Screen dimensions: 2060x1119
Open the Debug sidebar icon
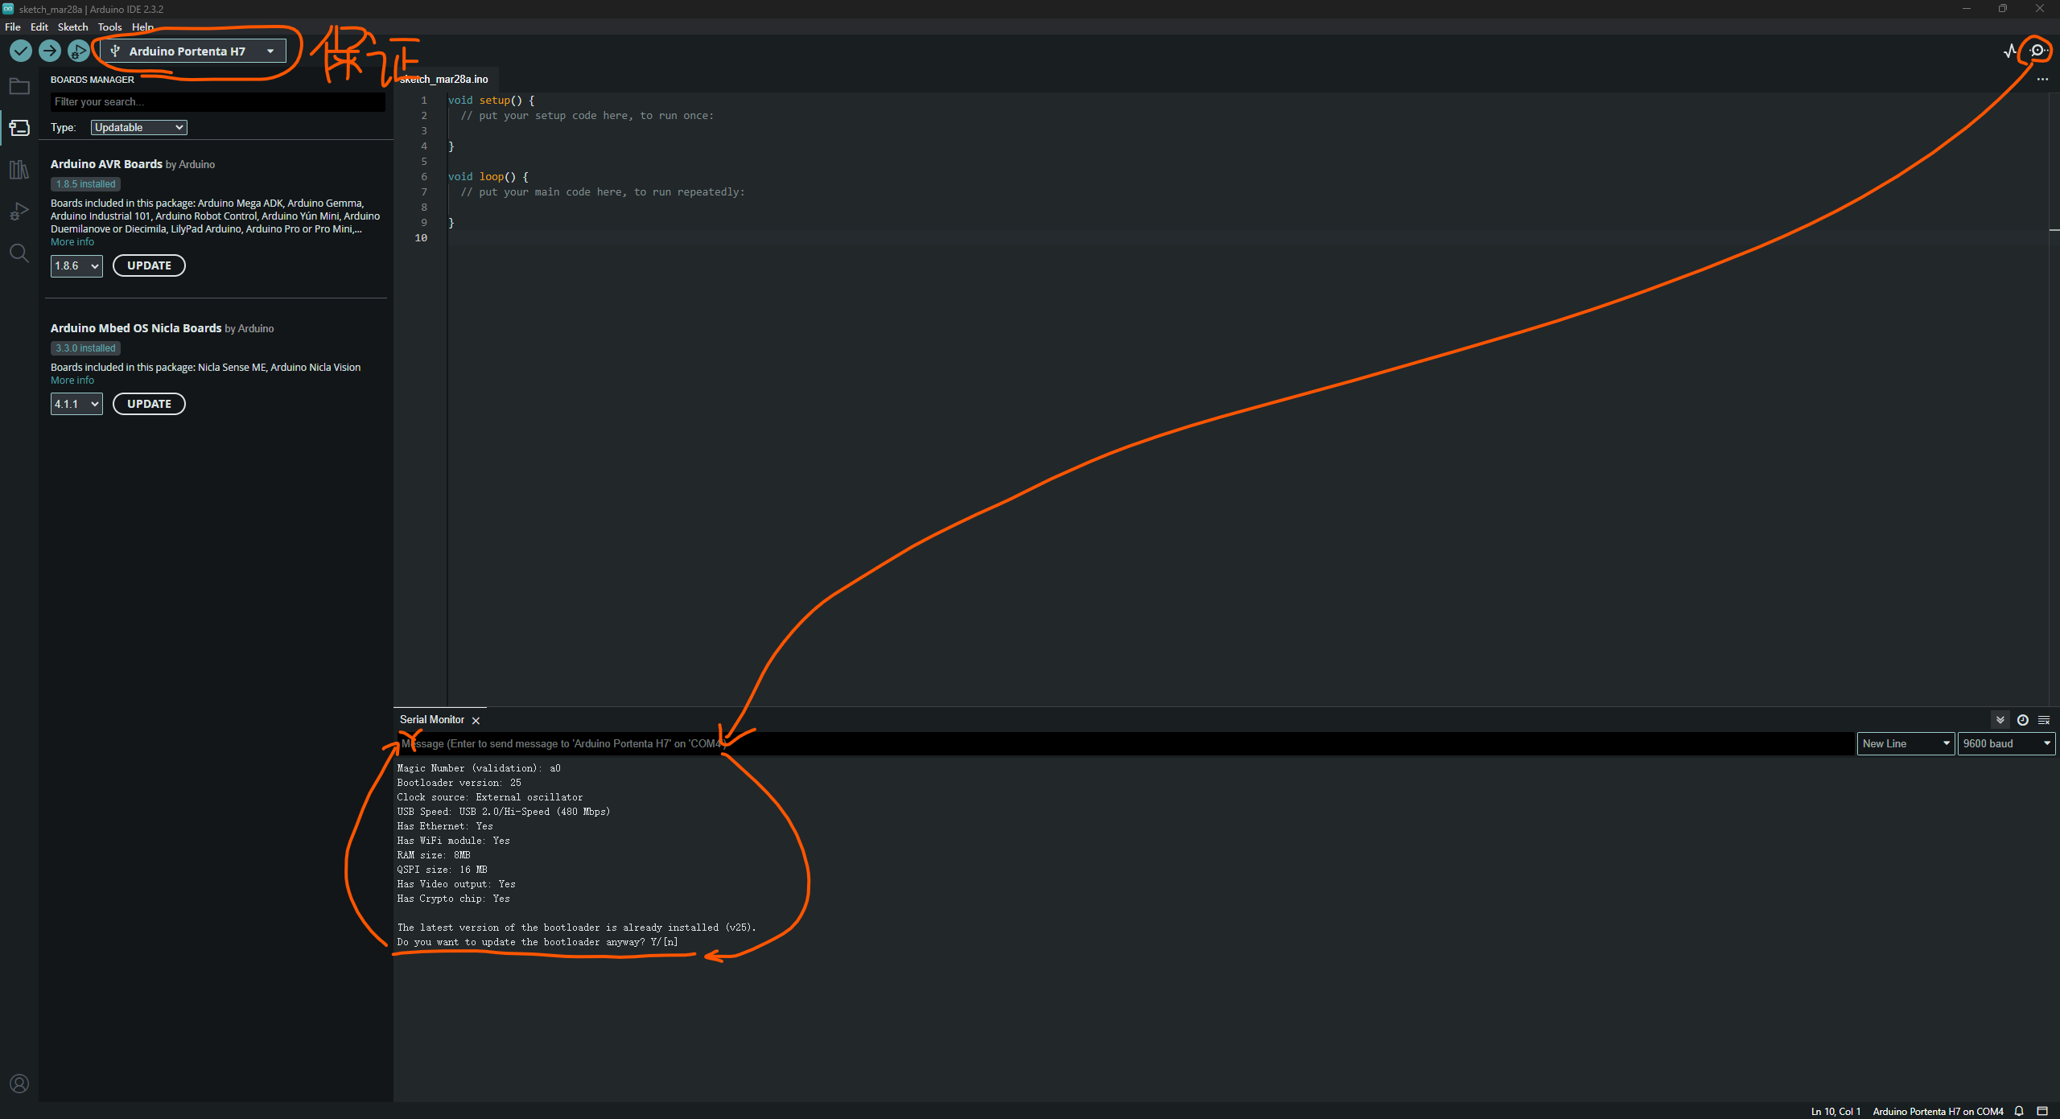[x=19, y=212]
